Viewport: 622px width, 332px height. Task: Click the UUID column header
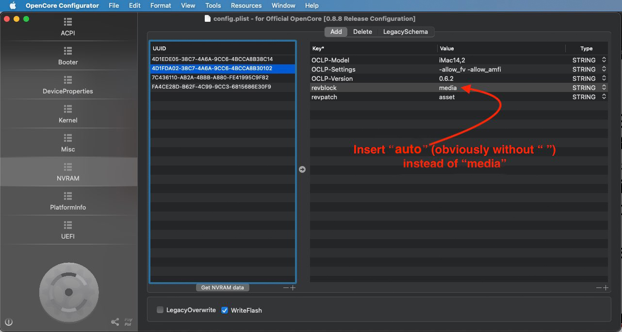click(x=223, y=48)
